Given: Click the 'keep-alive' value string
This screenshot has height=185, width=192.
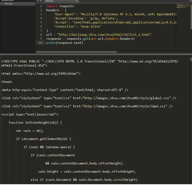Looking at the screenshot, I should point(90,26).
